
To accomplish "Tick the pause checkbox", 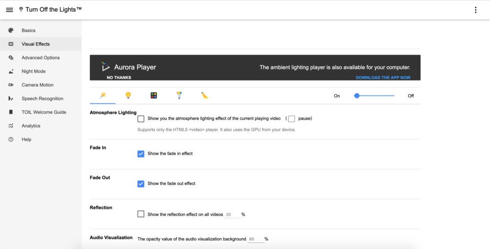I will click(x=291, y=119).
